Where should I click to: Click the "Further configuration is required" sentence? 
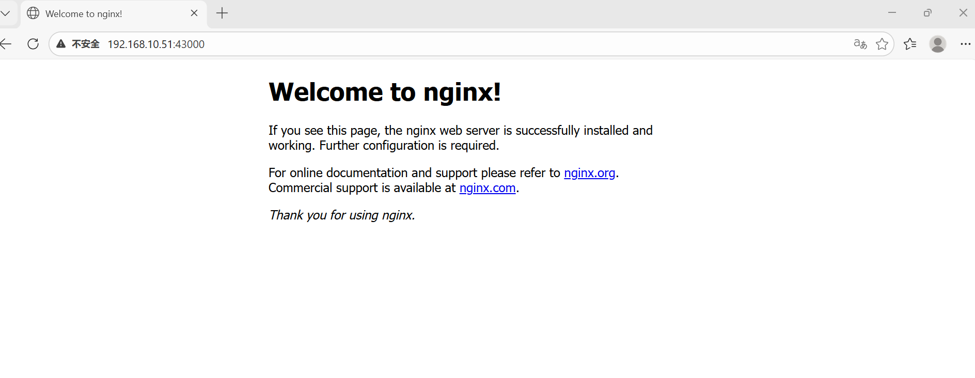coord(409,146)
